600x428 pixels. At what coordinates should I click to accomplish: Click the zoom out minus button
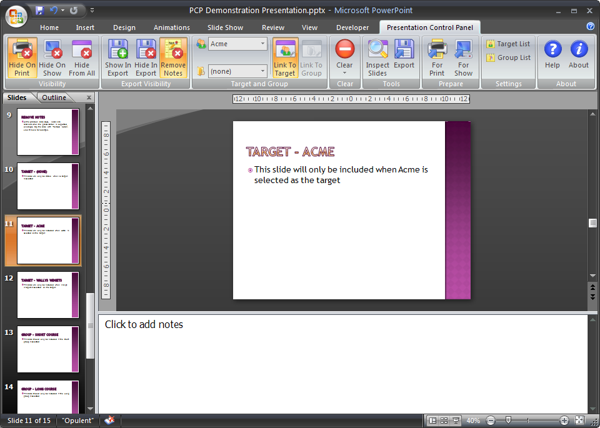tap(491, 421)
